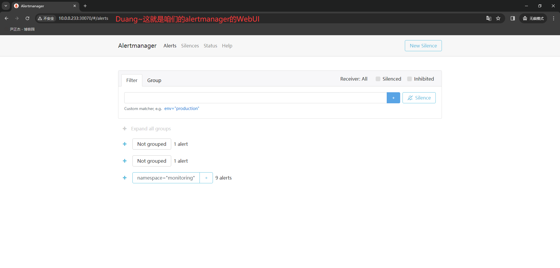Enable the Inhibited checkbox
The height and width of the screenshot is (268, 560).
(410, 79)
